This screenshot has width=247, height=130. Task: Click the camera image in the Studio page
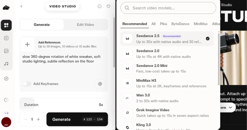(234, 58)
